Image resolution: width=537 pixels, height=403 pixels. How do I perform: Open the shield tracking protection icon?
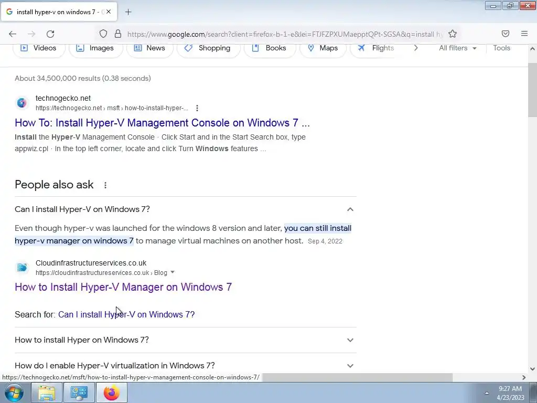coord(103,34)
